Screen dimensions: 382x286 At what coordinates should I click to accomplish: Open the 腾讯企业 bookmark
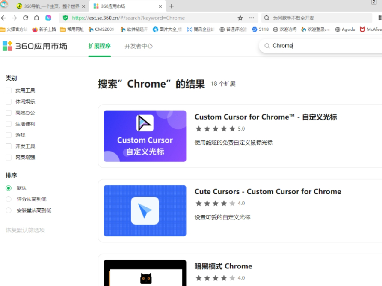click(201, 29)
